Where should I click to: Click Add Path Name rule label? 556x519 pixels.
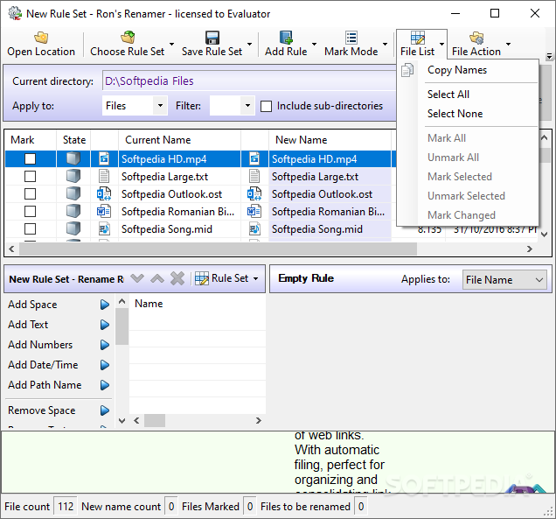click(45, 385)
